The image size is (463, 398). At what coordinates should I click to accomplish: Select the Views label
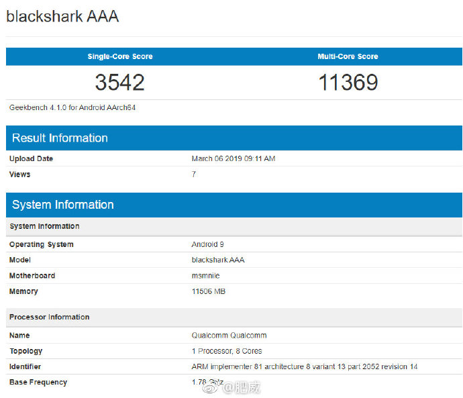pos(19,175)
